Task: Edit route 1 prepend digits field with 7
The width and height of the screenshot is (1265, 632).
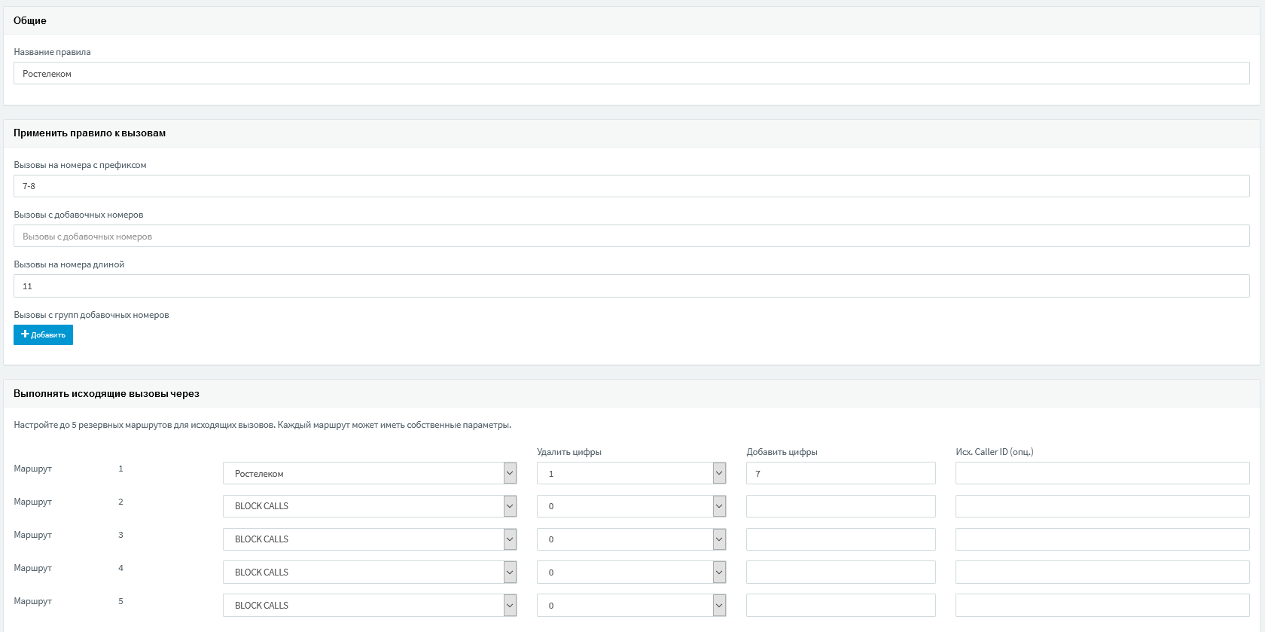Action: click(x=841, y=473)
